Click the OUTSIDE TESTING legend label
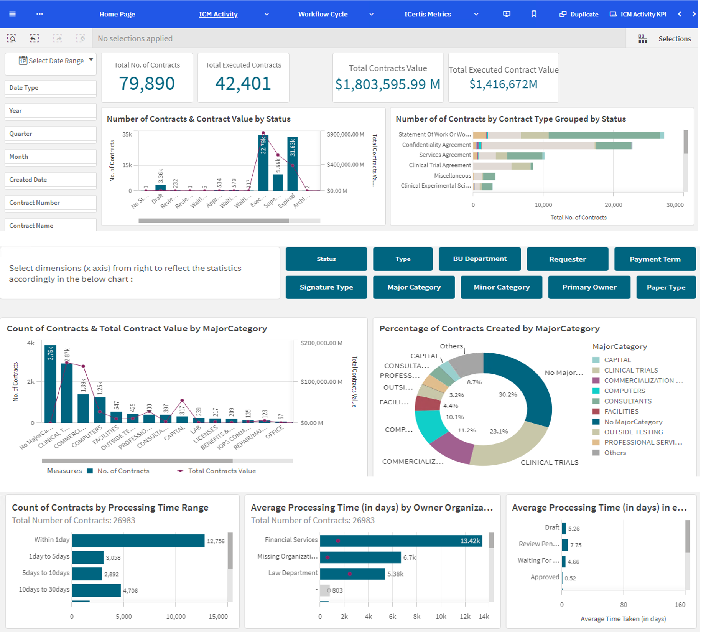 [x=634, y=432]
